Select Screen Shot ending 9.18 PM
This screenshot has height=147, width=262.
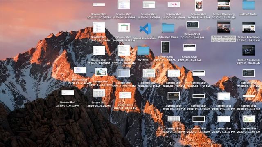[x=199, y=5]
